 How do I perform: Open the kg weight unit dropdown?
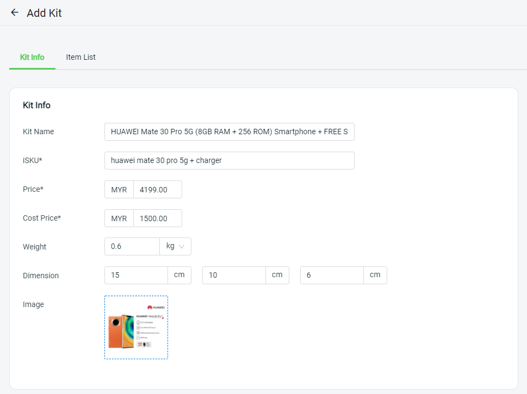tap(176, 247)
